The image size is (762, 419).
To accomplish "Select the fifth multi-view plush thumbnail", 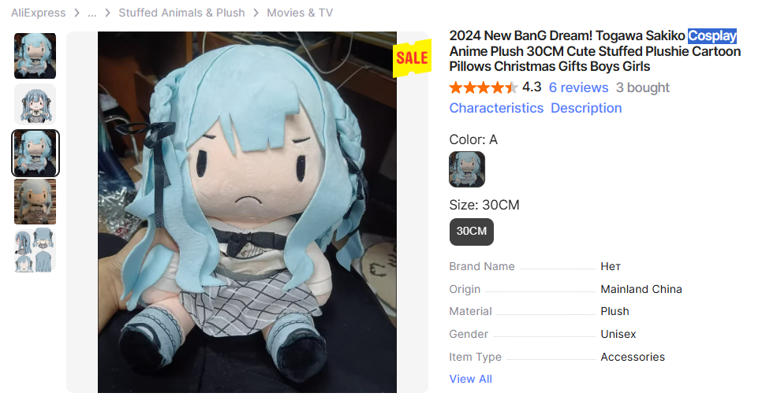I will tap(35, 250).
